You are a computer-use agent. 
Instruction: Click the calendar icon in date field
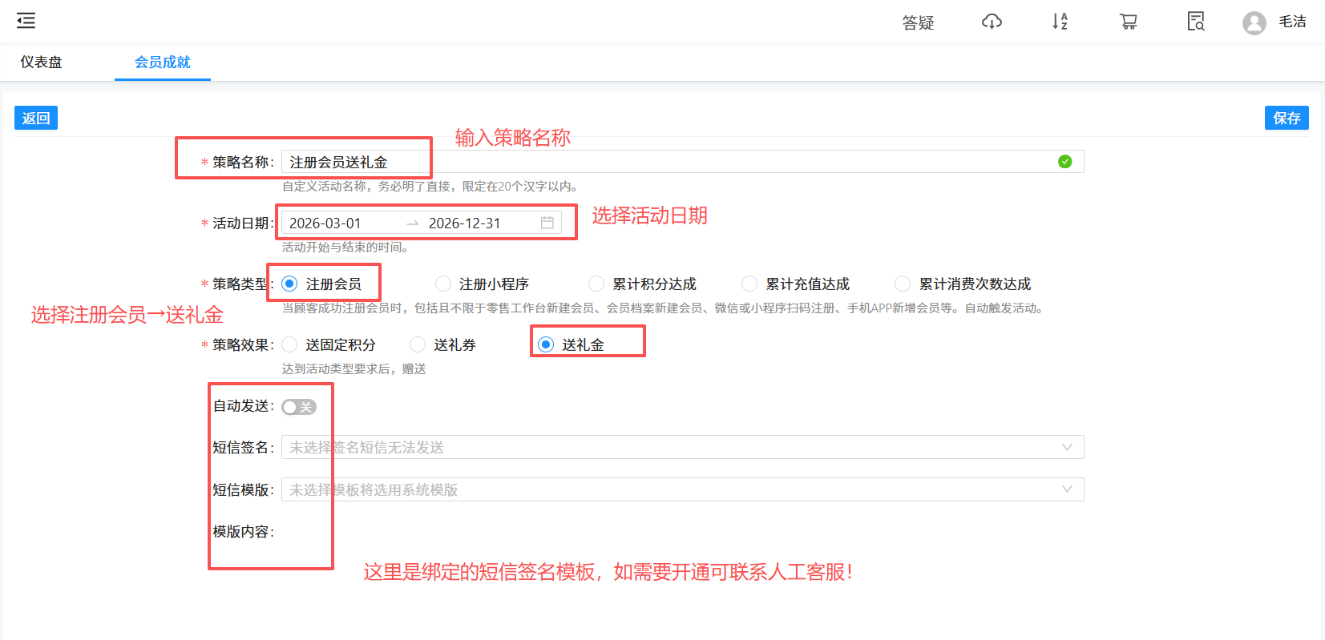547,223
